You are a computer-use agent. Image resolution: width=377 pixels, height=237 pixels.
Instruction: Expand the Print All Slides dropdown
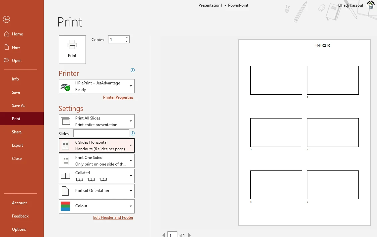pyautogui.click(x=97, y=121)
